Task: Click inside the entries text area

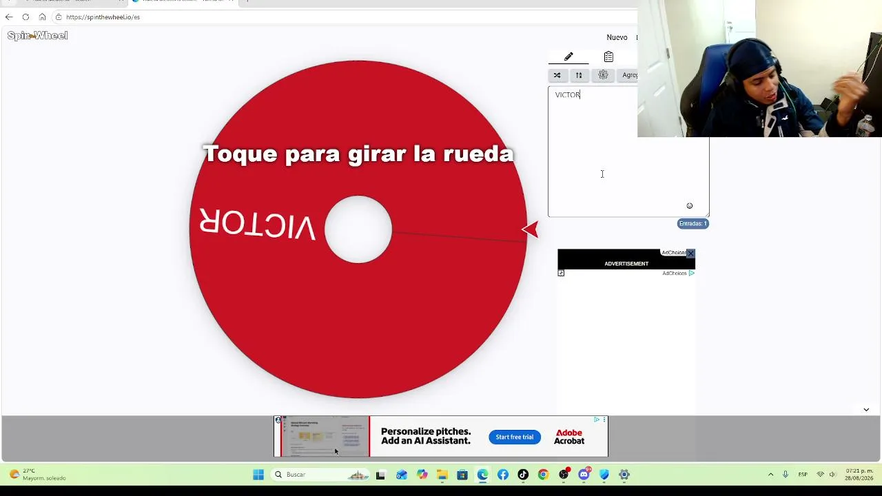Action: 628,152
